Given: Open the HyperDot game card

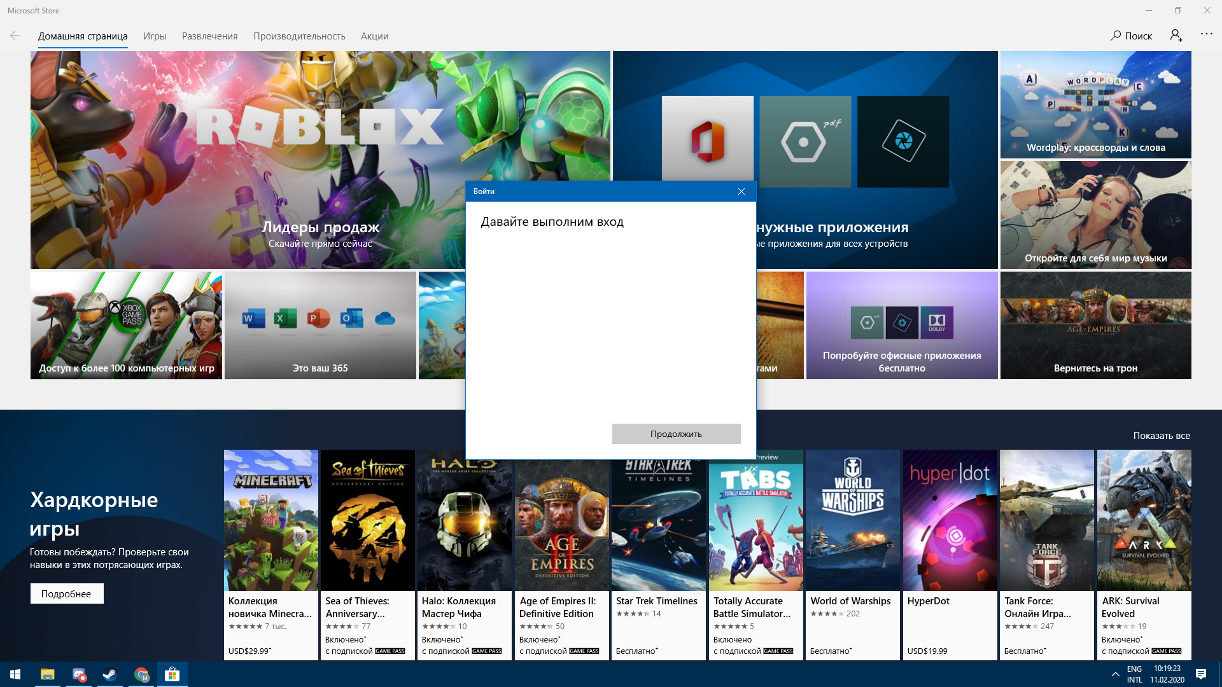Looking at the screenshot, I should coord(950,555).
